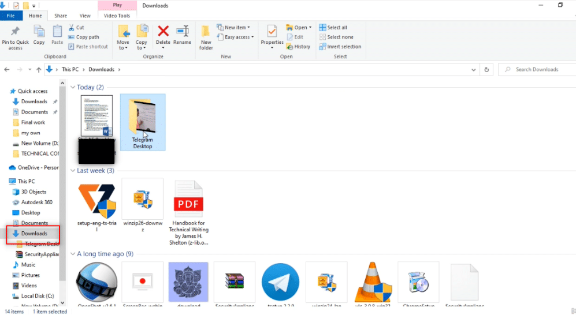Switch to the Home ribbon tab
This screenshot has height=315, width=576.
pyautogui.click(x=35, y=16)
